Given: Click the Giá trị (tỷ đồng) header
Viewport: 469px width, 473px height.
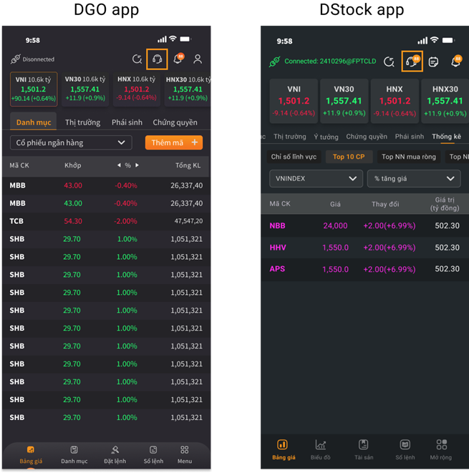Looking at the screenshot, I should coord(445,204).
